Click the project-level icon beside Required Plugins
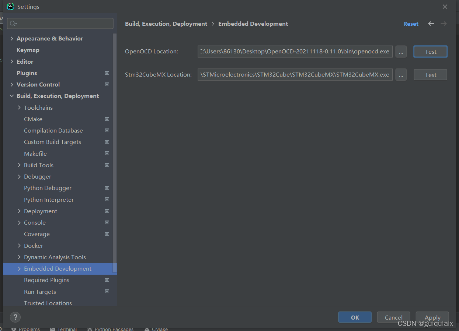Image resolution: width=459 pixels, height=331 pixels. coord(107,280)
